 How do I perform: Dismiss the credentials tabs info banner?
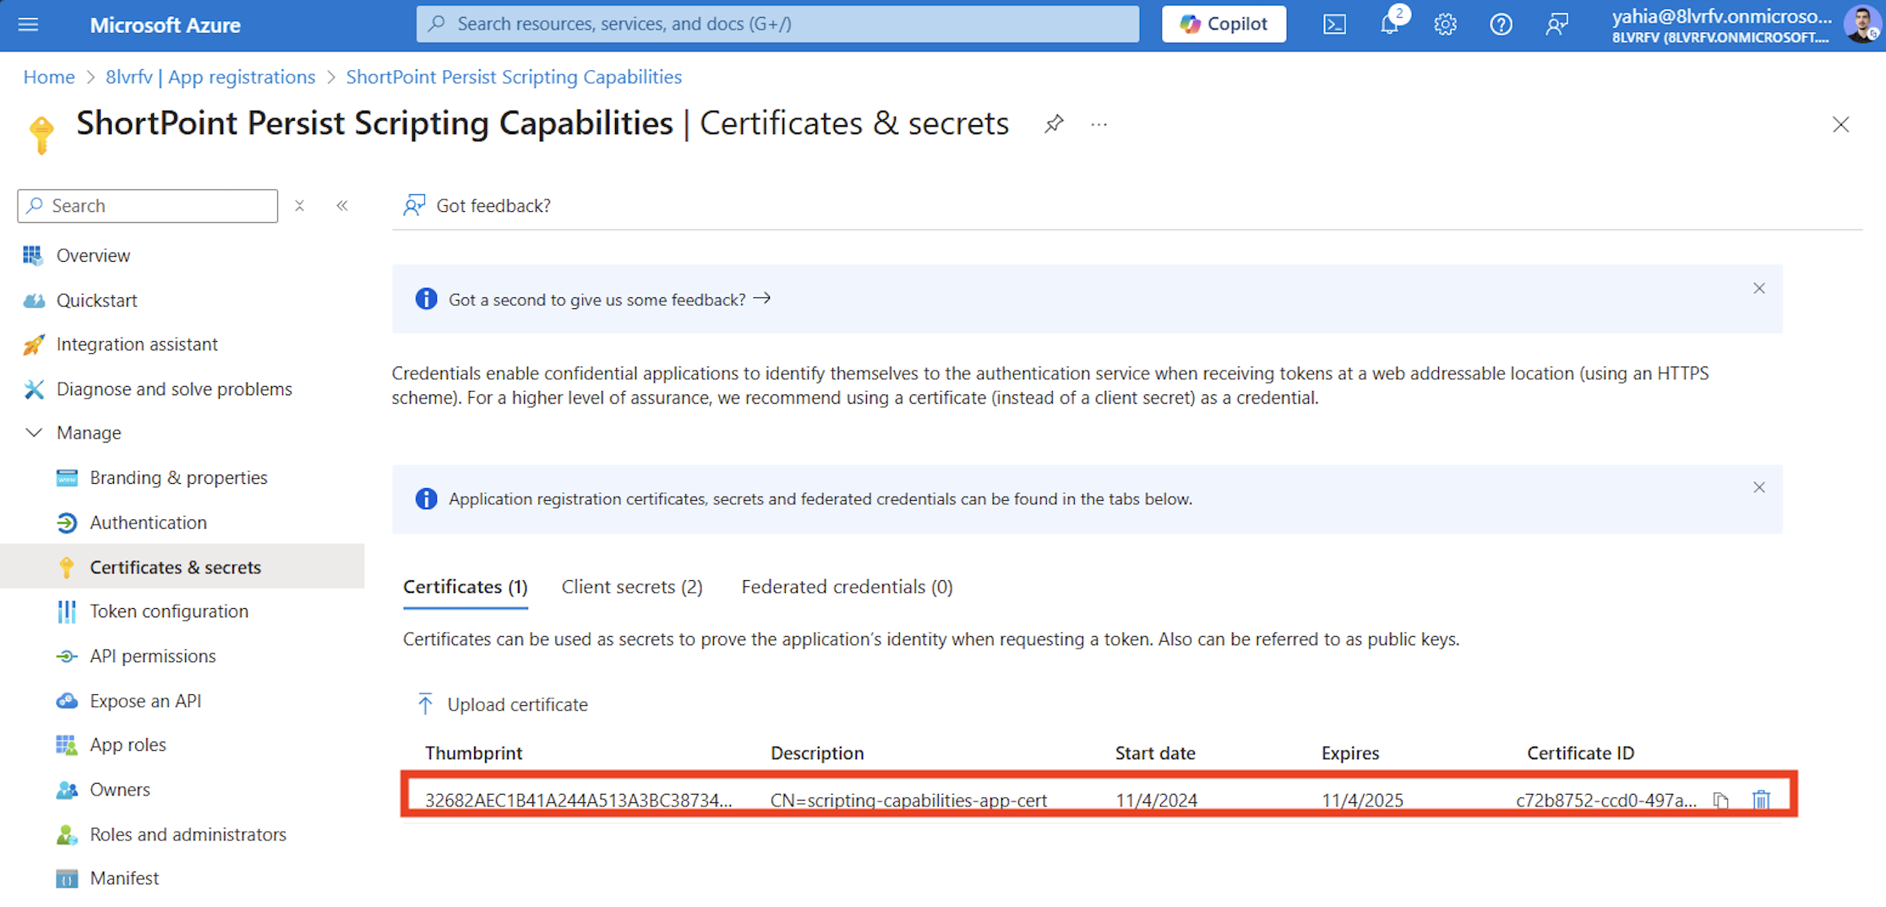(1759, 488)
